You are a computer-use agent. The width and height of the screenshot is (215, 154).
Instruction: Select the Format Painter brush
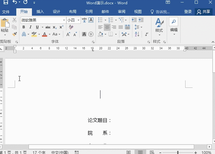click(14, 34)
